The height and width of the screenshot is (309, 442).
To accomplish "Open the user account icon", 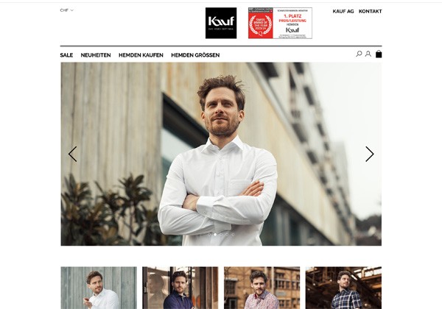I will click(368, 54).
